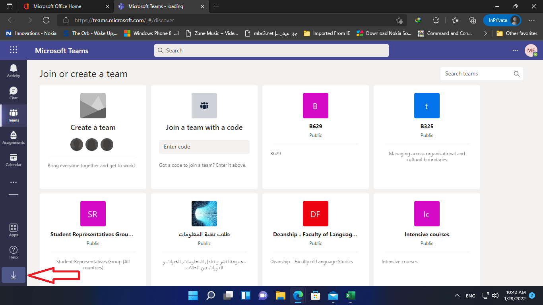Open the volume speaker tray icon
The image size is (543, 305).
(x=495, y=296)
